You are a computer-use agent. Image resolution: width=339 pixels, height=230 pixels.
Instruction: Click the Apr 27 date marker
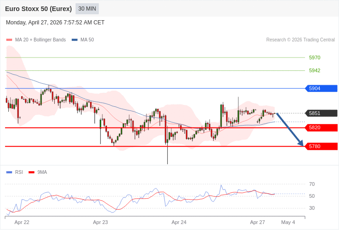[258, 222]
